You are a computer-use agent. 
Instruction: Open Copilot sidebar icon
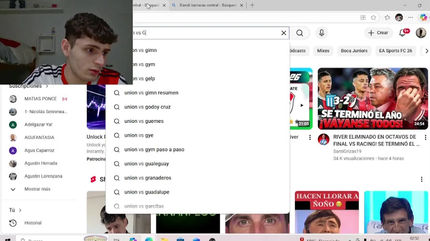coord(423,17)
